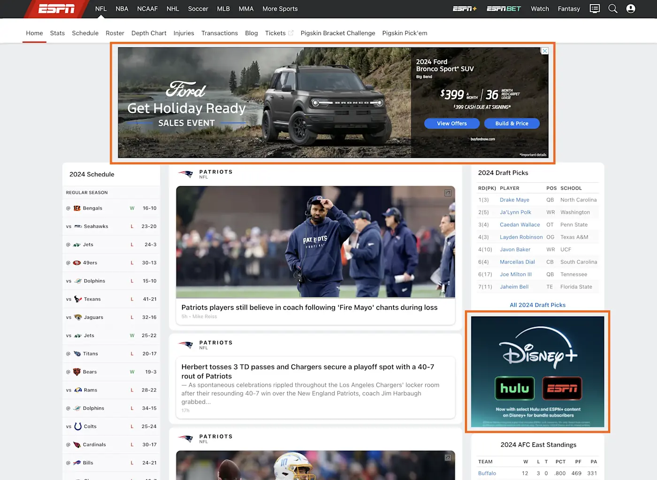
Task: Click the ESPN logo
Action: 56,8
